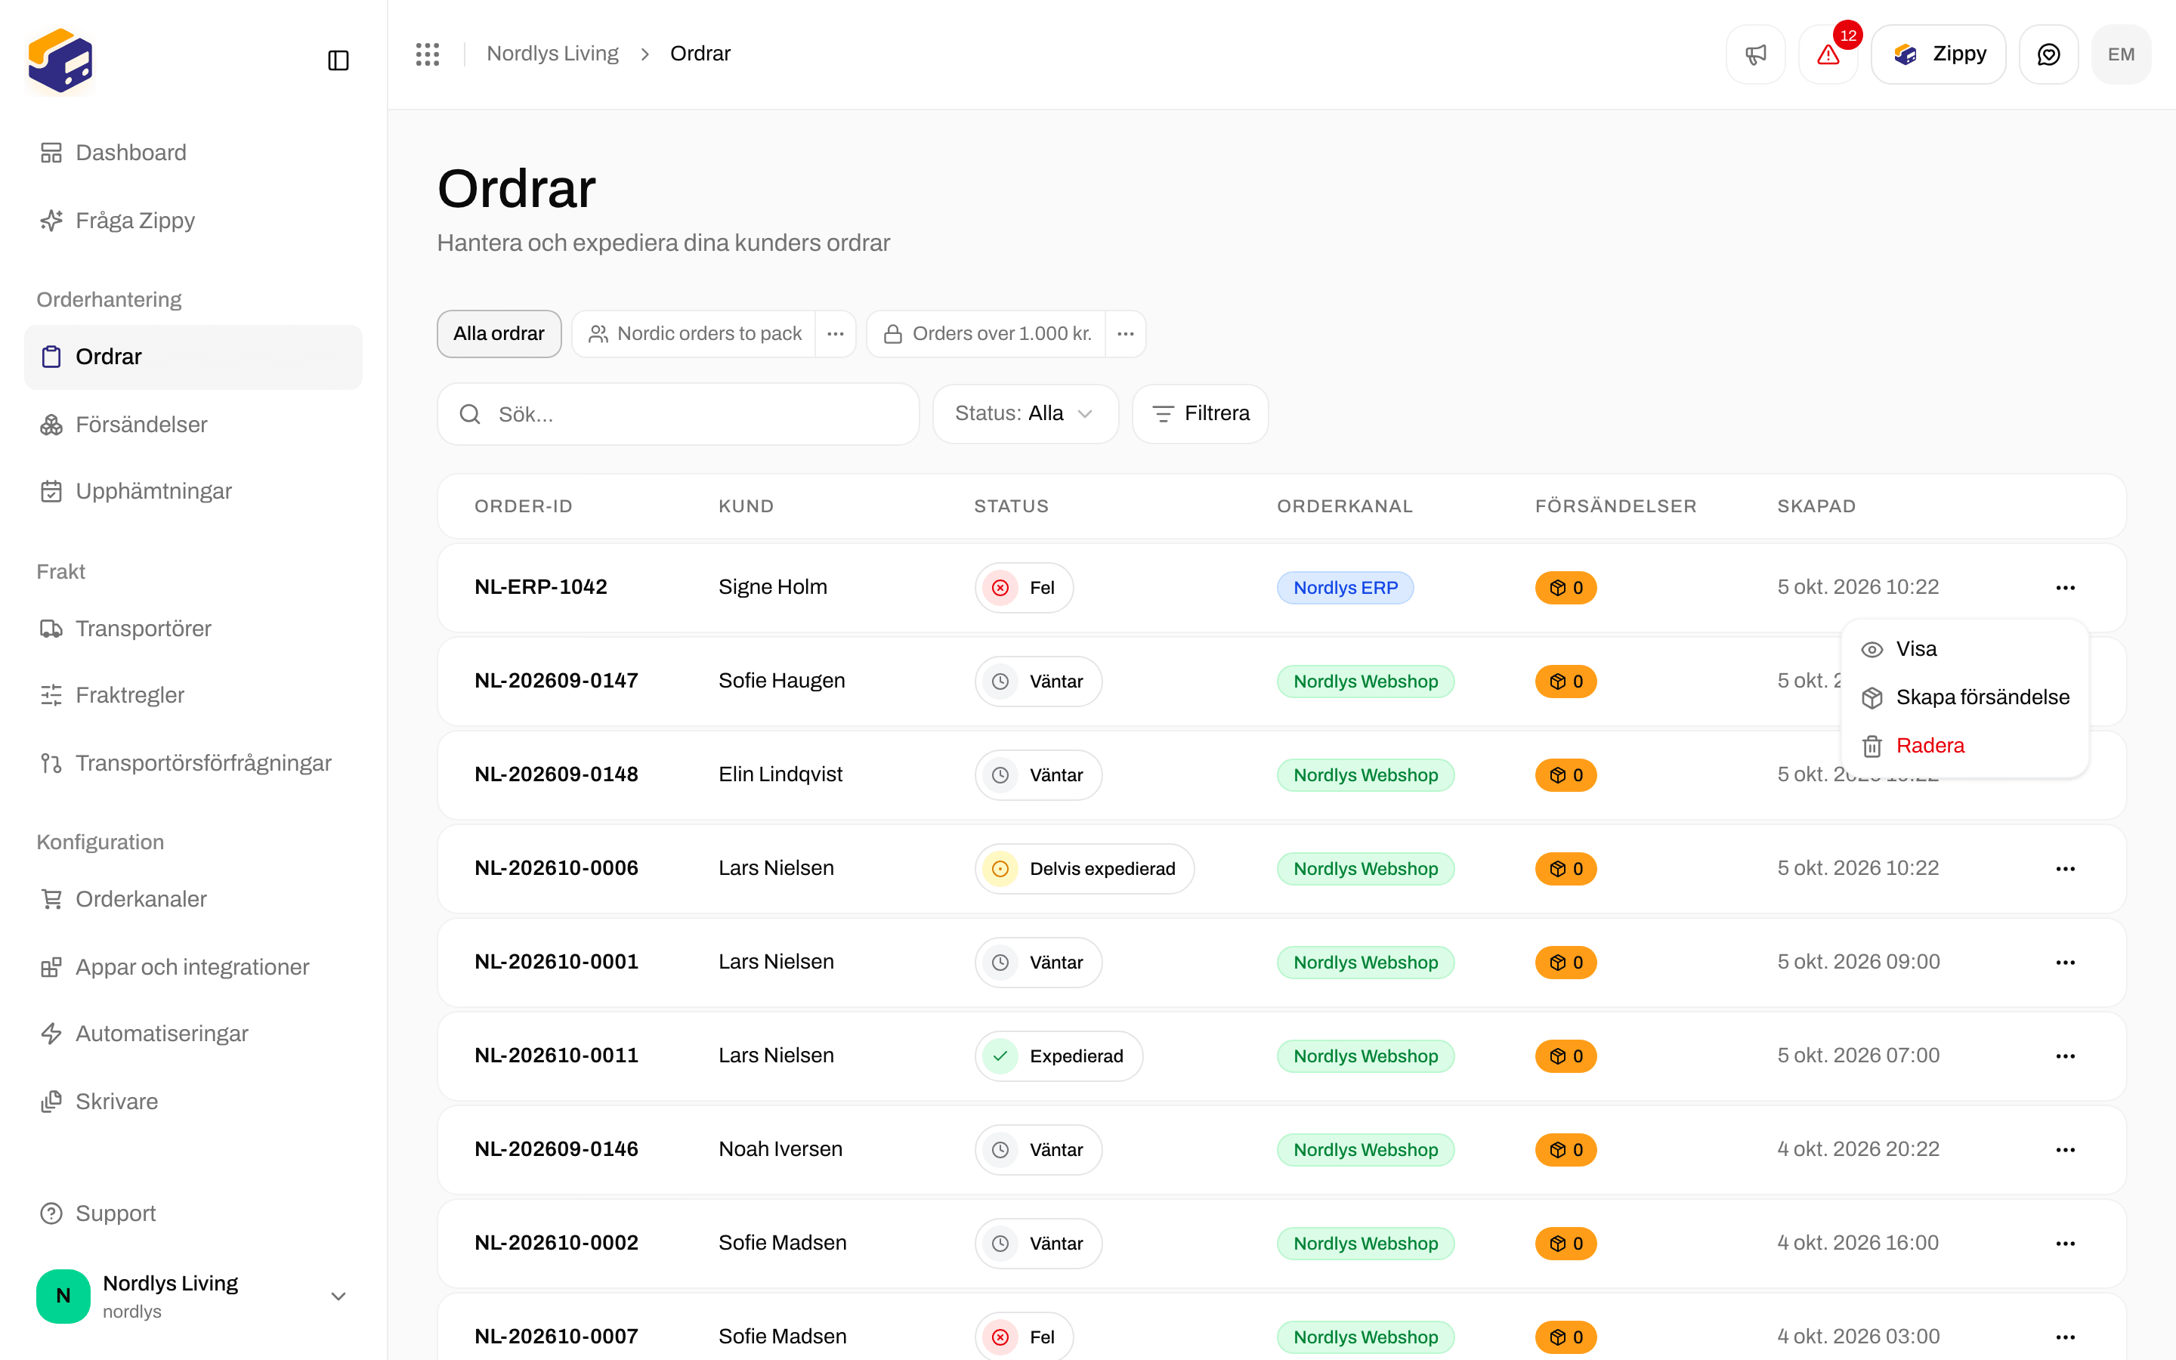Go to Nordlys Living breadcrumb
Screen dimensions: 2176x1360
(x=552, y=54)
